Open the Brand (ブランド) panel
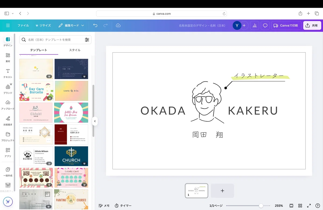Image resolution: width=323 pixels, height=210 pixels. (8, 89)
